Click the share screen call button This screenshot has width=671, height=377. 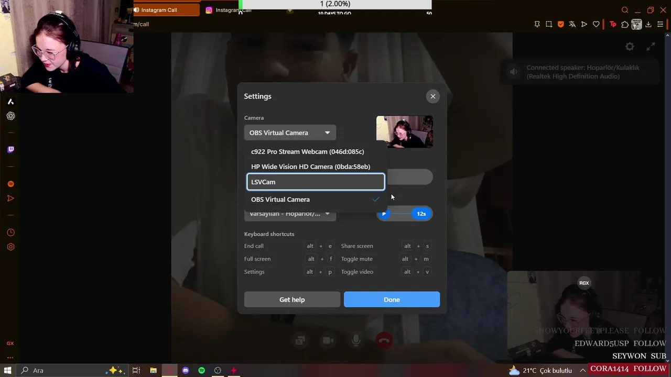pyautogui.click(x=300, y=341)
